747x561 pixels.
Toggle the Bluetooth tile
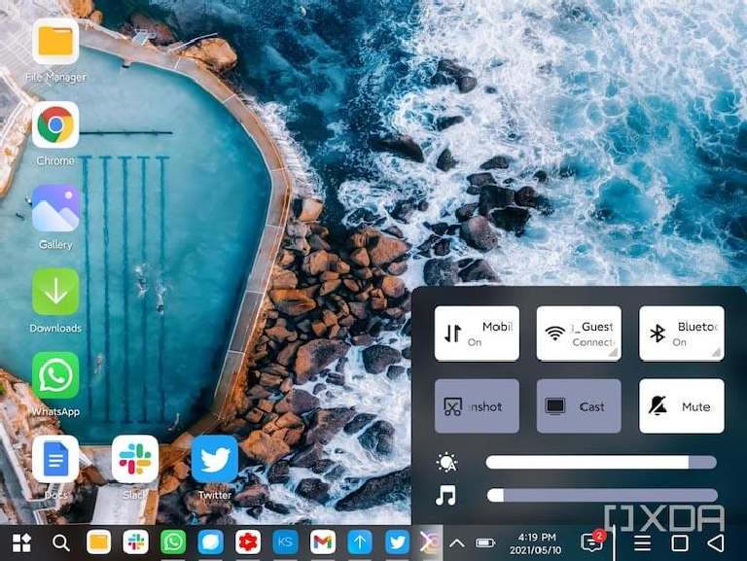tap(681, 333)
